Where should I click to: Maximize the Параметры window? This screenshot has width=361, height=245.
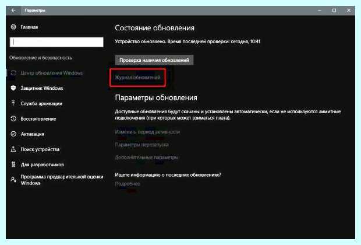[334, 10]
